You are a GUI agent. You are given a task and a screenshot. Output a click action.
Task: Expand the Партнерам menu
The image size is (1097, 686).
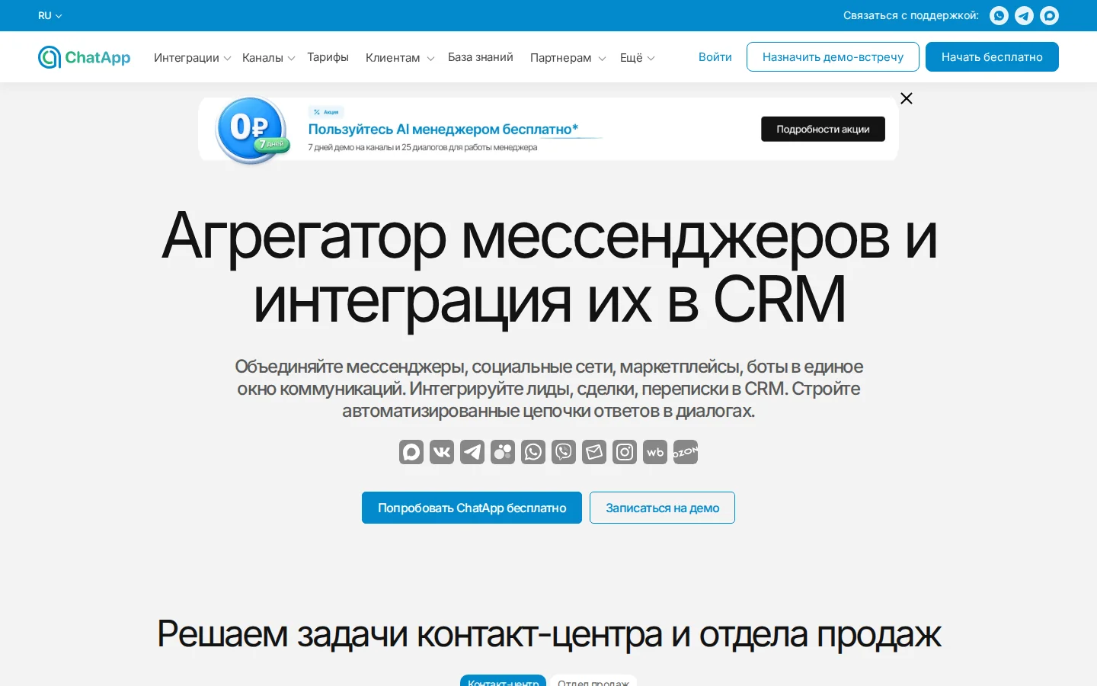tap(568, 58)
